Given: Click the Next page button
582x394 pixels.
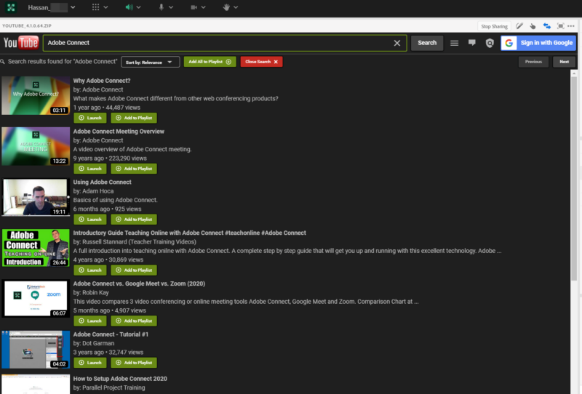Looking at the screenshot, I should point(565,62).
